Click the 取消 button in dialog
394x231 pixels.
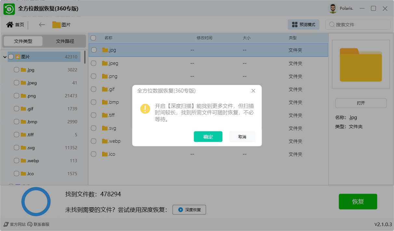pyautogui.click(x=242, y=137)
